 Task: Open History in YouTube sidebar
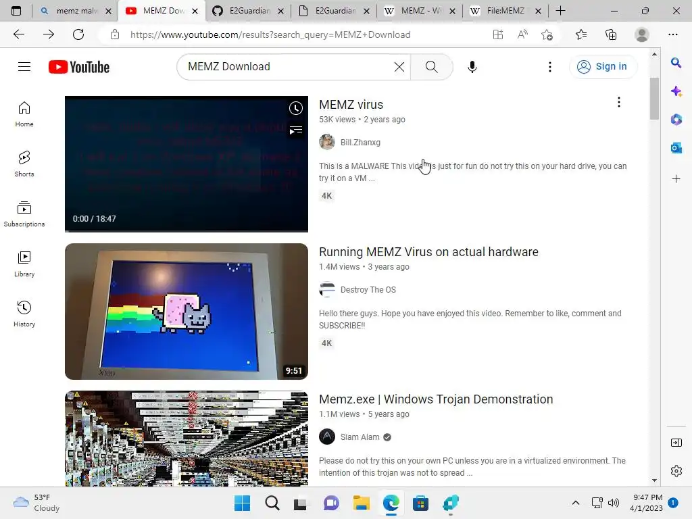tap(24, 314)
